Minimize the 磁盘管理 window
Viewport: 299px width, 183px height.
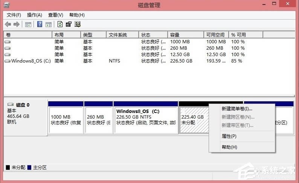264,4
